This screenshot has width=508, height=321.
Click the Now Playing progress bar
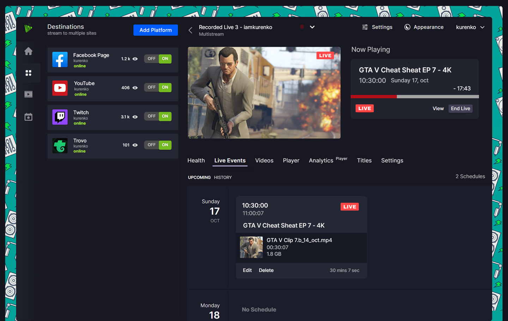[x=415, y=97]
